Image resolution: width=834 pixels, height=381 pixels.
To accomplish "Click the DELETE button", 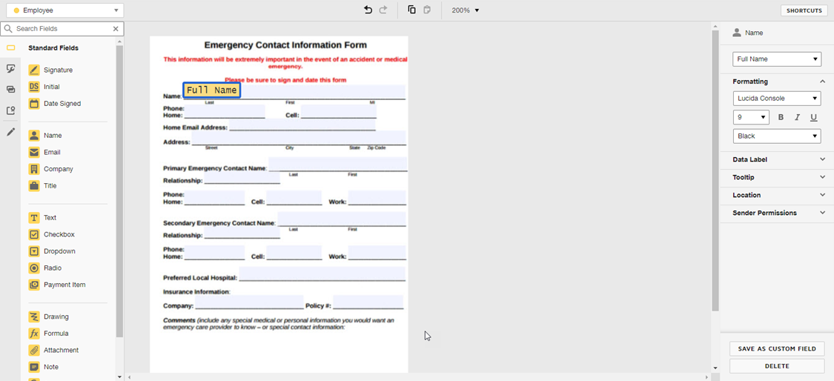I will [x=777, y=366].
